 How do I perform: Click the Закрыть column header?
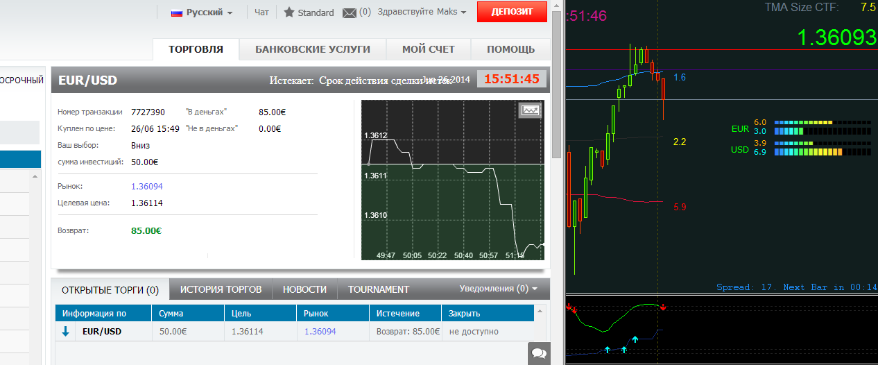click(488, 313)
